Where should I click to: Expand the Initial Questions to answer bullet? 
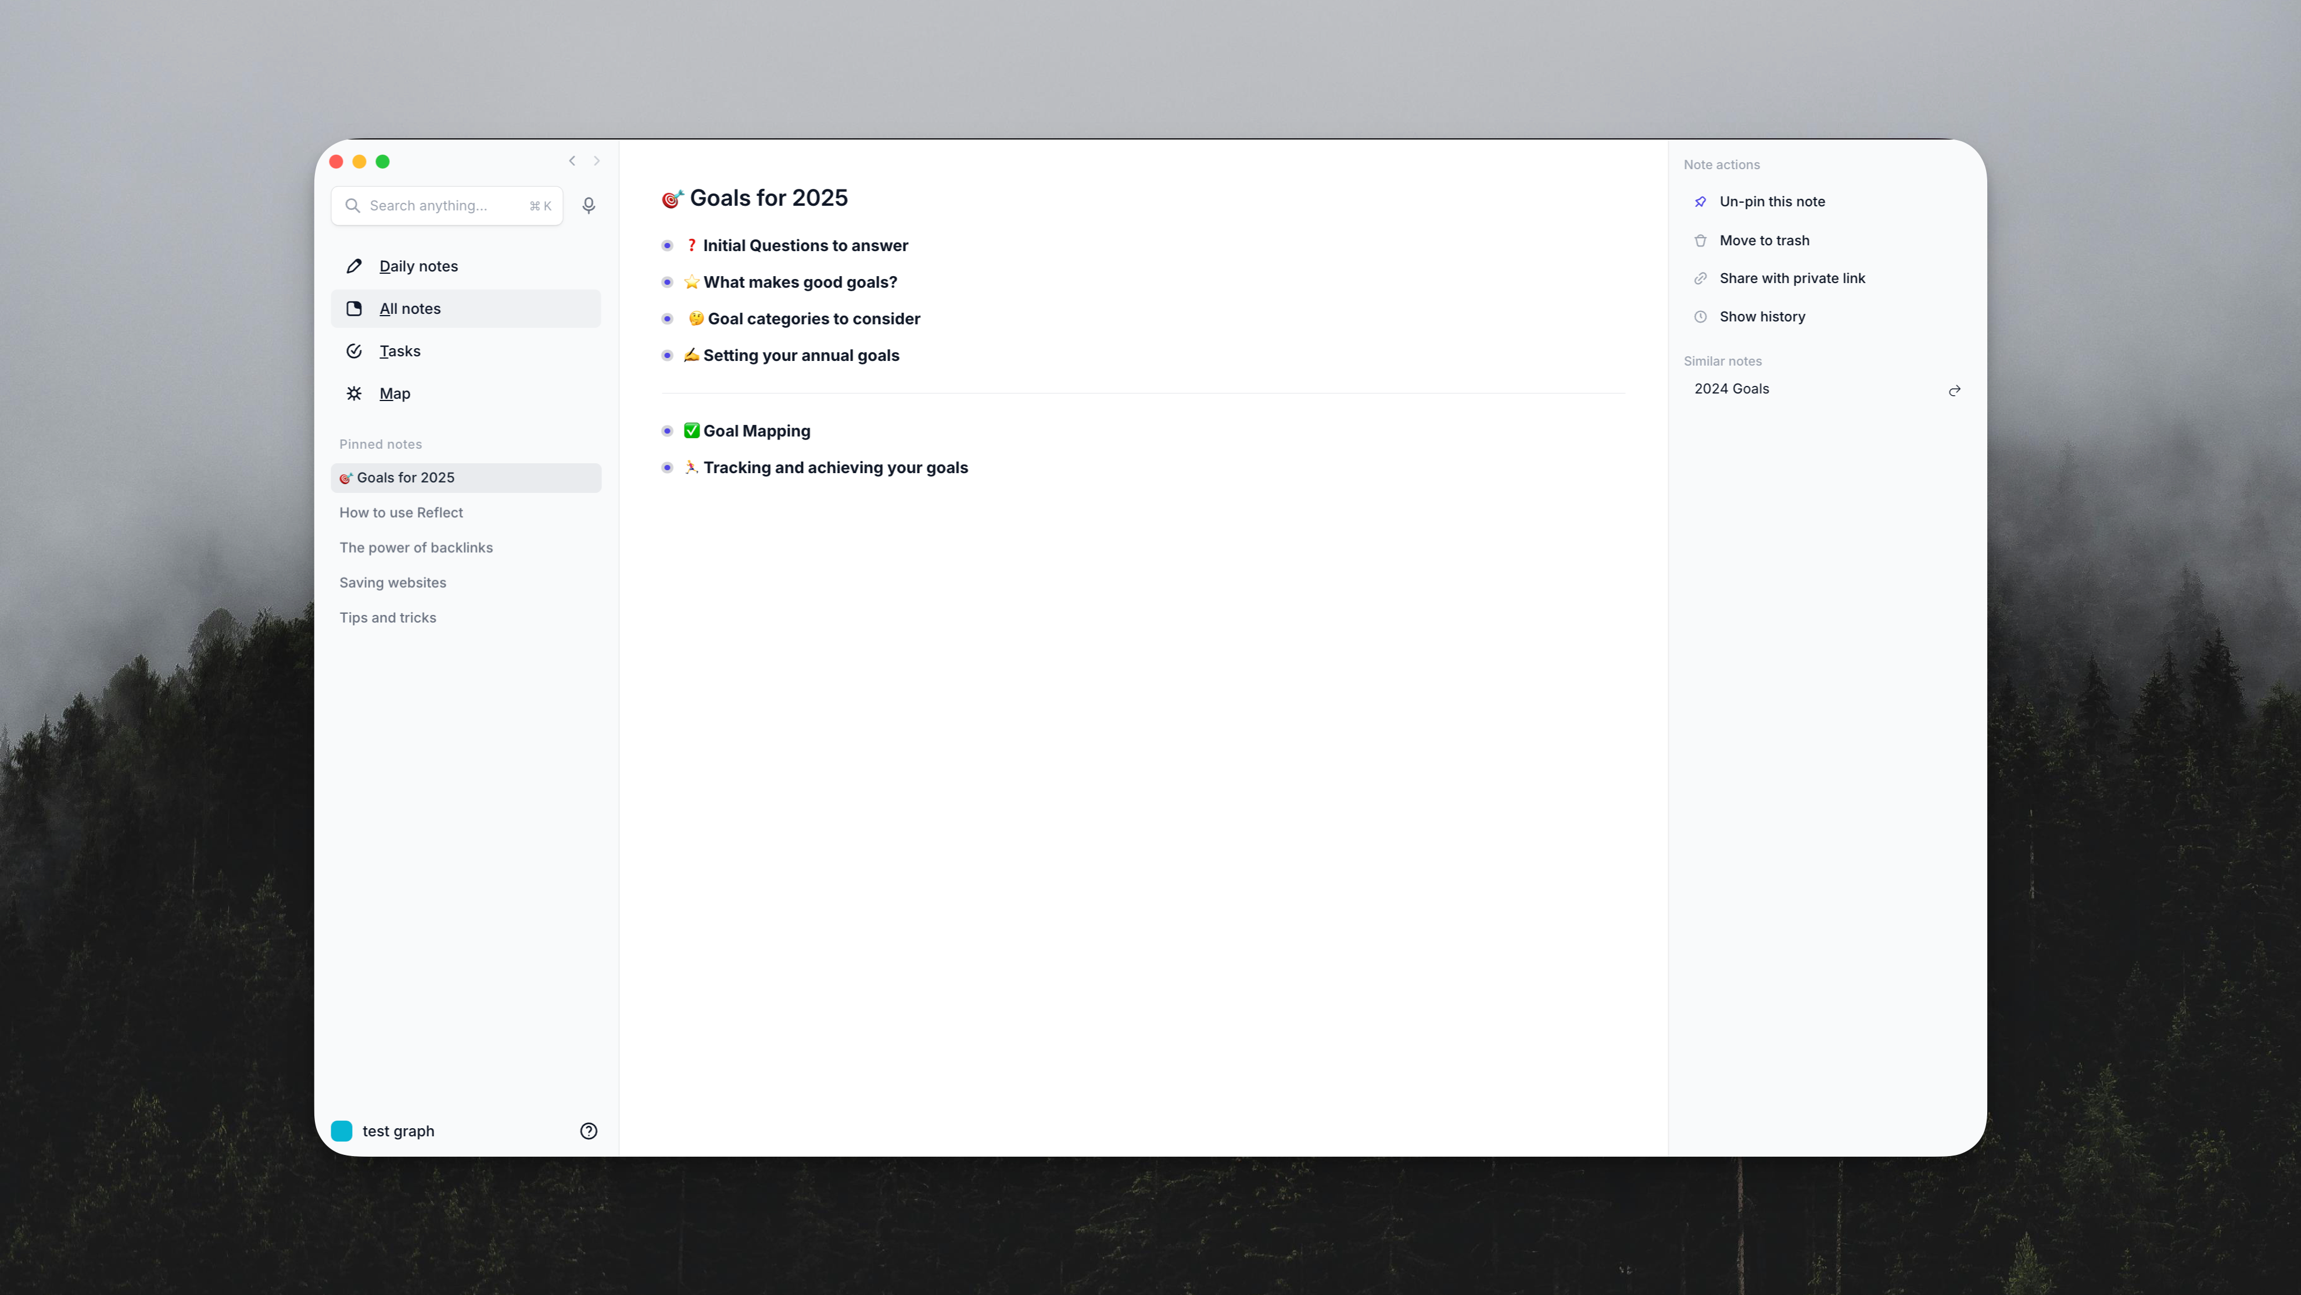click(x=667, y=246)
